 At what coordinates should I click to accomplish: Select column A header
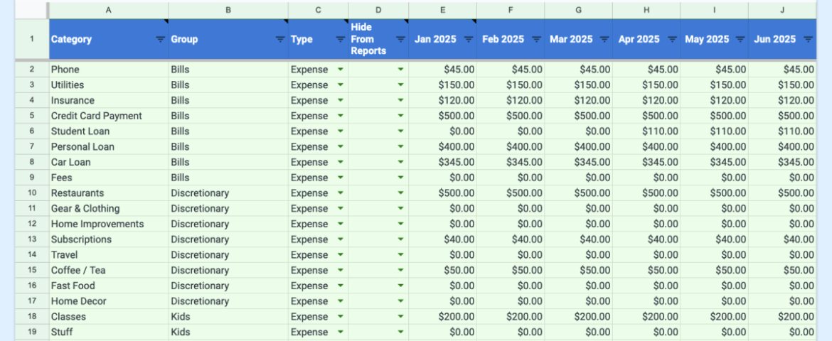[x=109, y=10]
